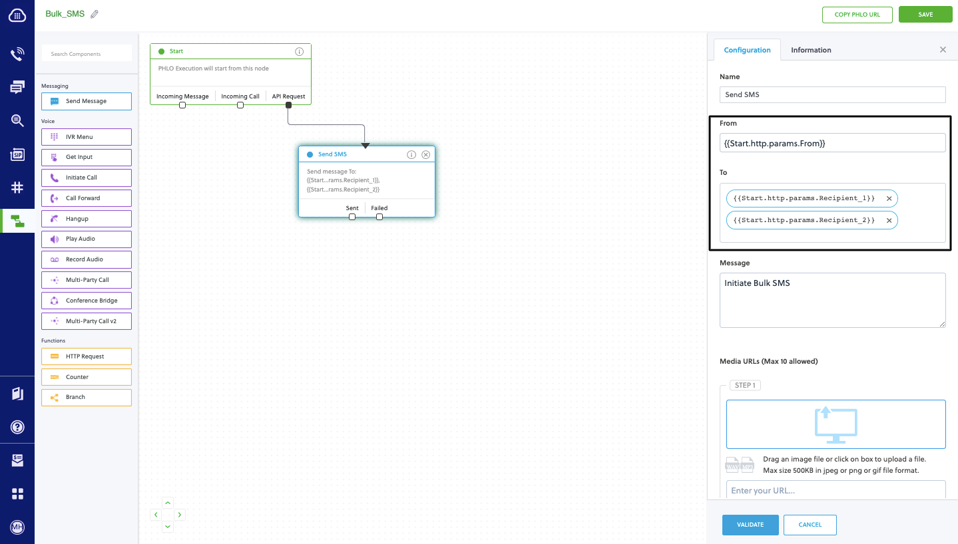Open the Phone Numbers hash icon

pyautogui.click(x=17, y=187)
